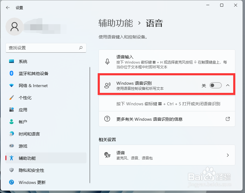Open 麦克风、语音、语音包 related settings
This screenshot has height=193, width=245.
167,155
